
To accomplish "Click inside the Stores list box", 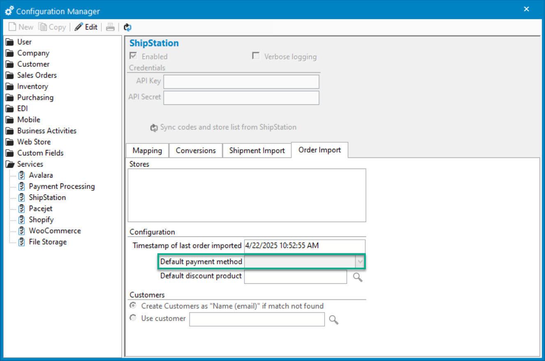I will pyautogui.click(x=247, y=195).
